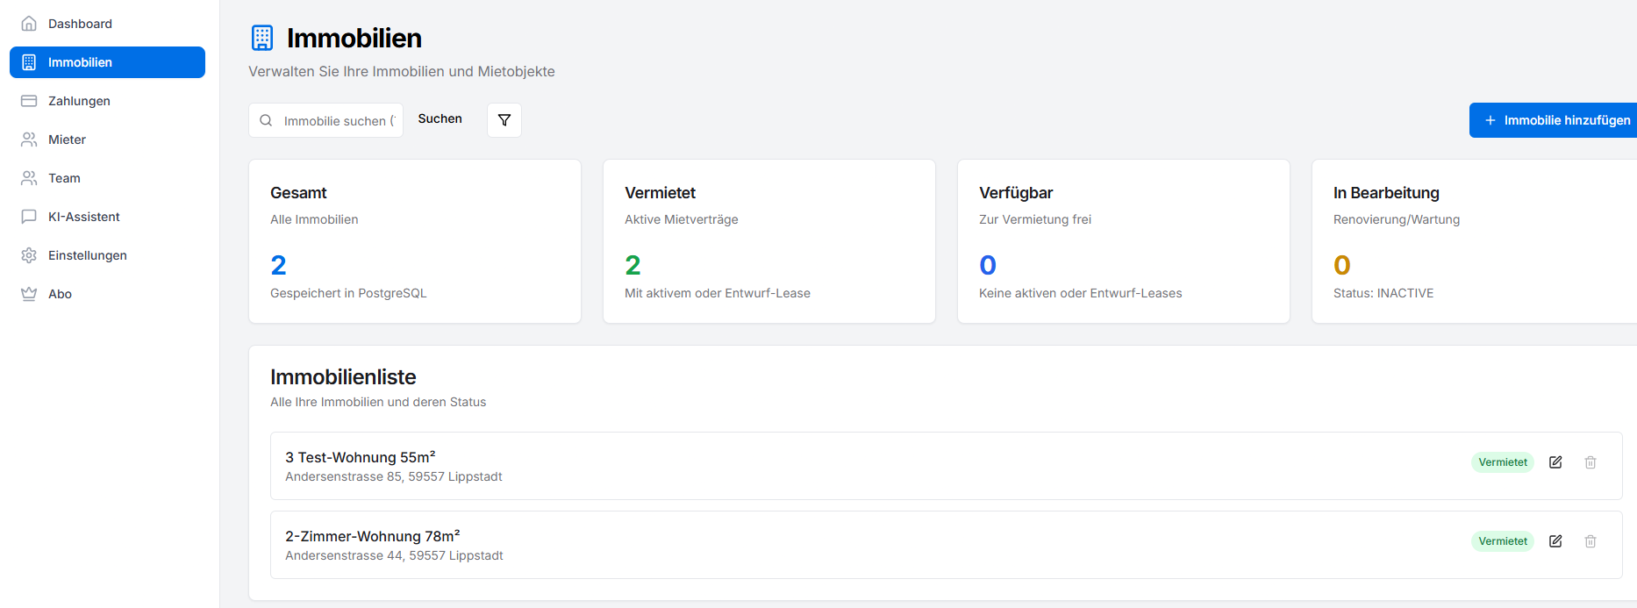This screenshot has height=608, width=1637.
Task: Click Immobilie hinzufügen button
Action: point(1553,120)
